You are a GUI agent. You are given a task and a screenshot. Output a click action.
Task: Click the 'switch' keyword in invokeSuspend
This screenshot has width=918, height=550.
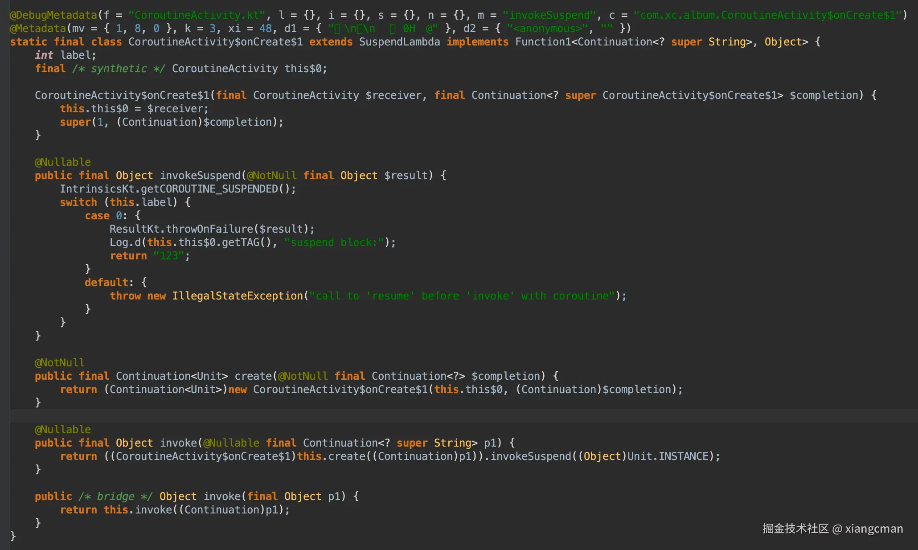[x=78, y=202]
